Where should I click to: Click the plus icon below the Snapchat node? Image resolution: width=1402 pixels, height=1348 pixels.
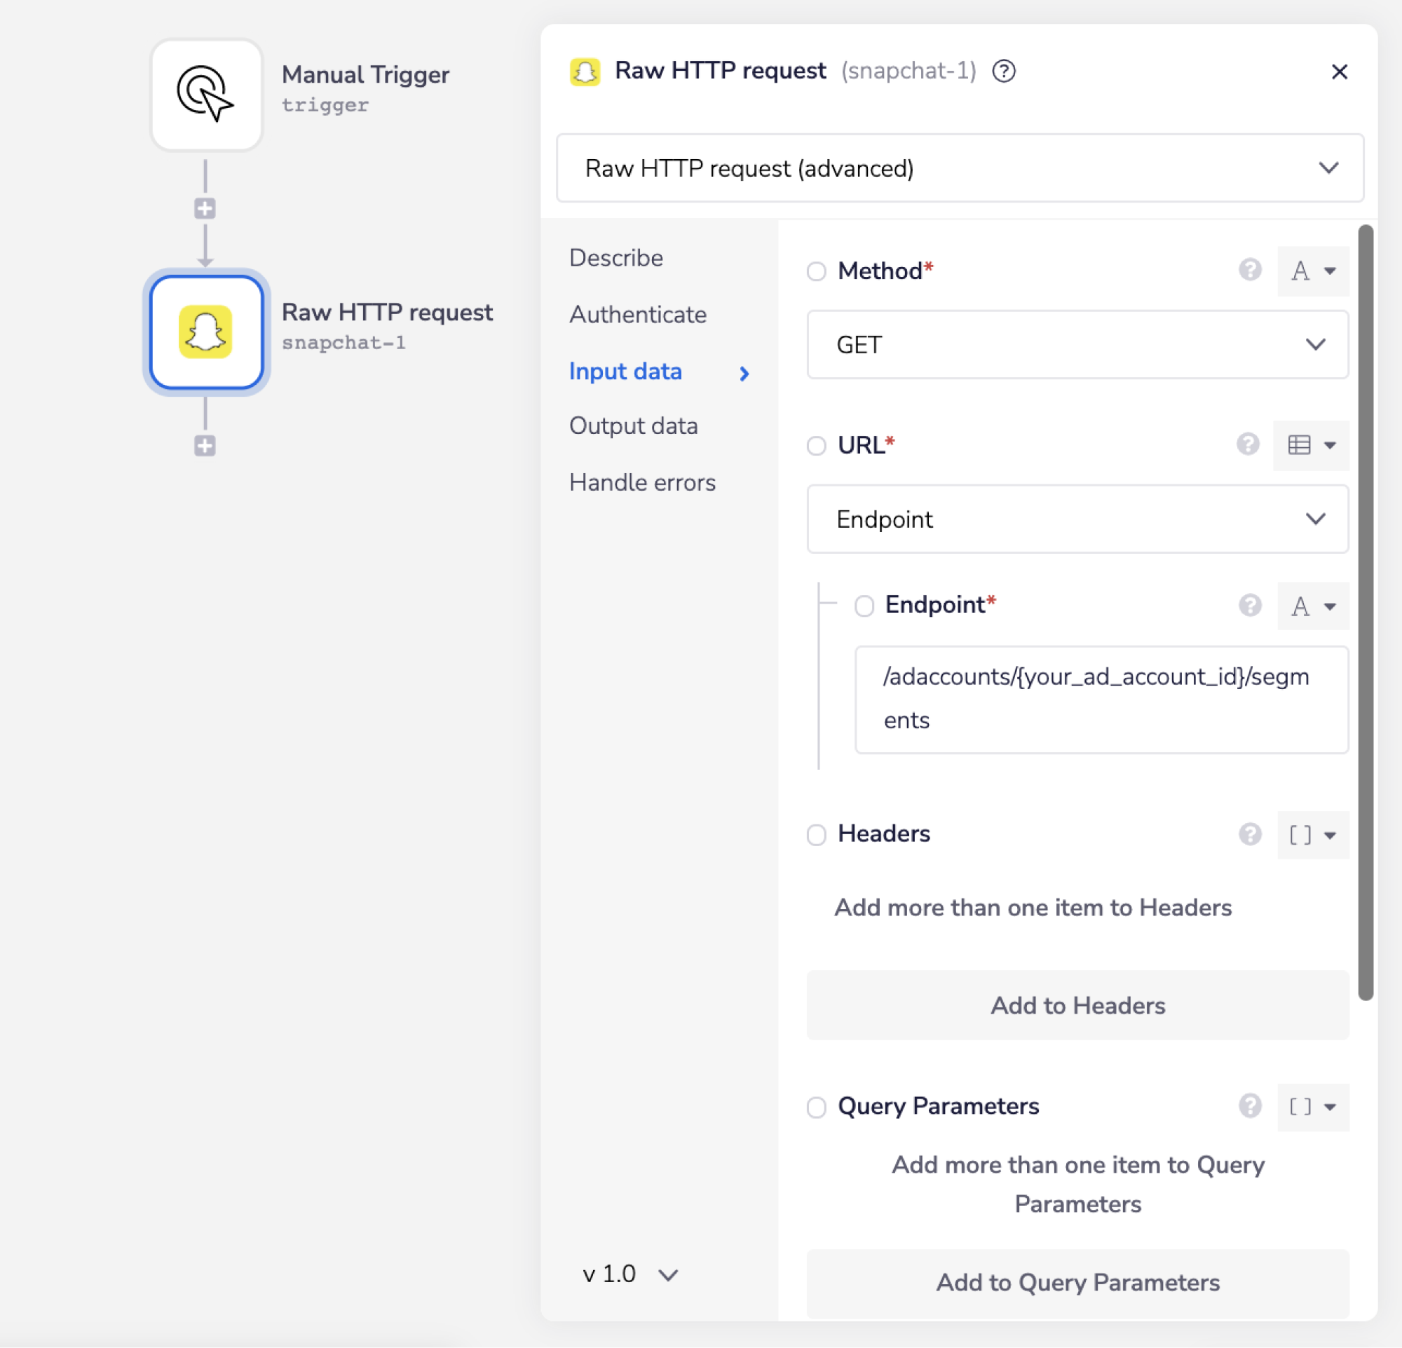click(x=205, y=447)
